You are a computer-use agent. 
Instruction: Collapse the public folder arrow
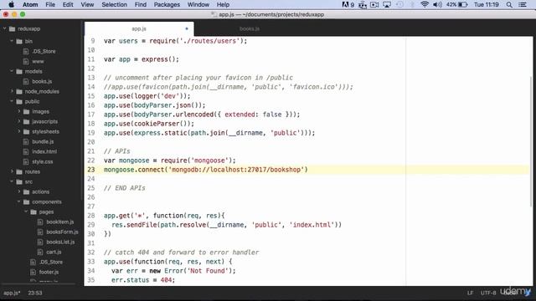(12, 101)
